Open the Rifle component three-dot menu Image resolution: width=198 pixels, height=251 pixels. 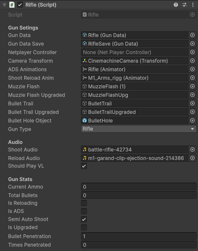tap(193, 5)
